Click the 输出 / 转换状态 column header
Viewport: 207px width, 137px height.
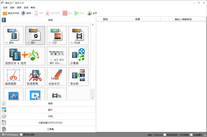point(183,19)
